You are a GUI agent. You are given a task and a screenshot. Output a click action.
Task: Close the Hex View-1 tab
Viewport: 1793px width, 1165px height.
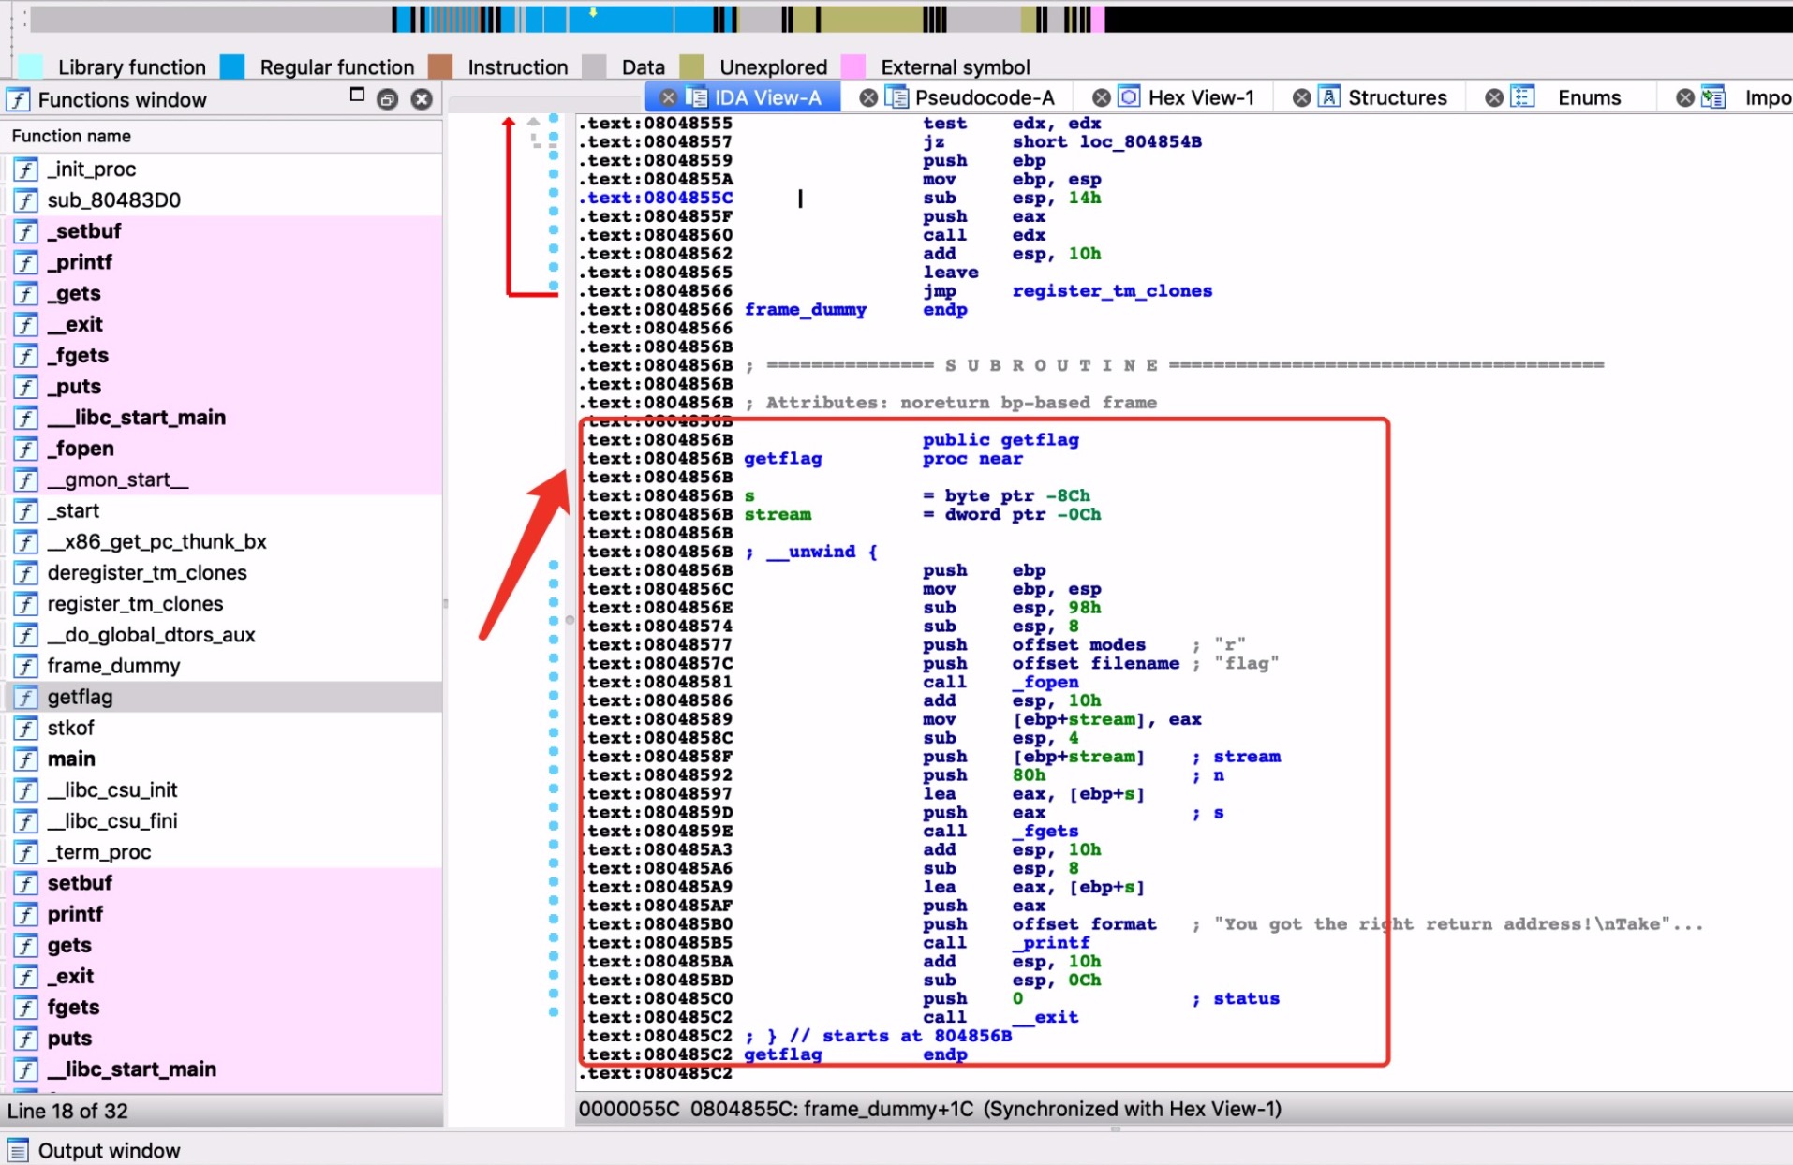(x=1102, y=97)
